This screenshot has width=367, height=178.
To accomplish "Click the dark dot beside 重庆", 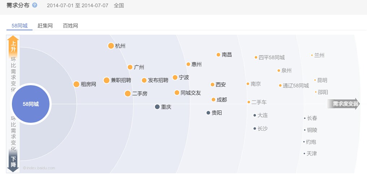I will point(157,107).
